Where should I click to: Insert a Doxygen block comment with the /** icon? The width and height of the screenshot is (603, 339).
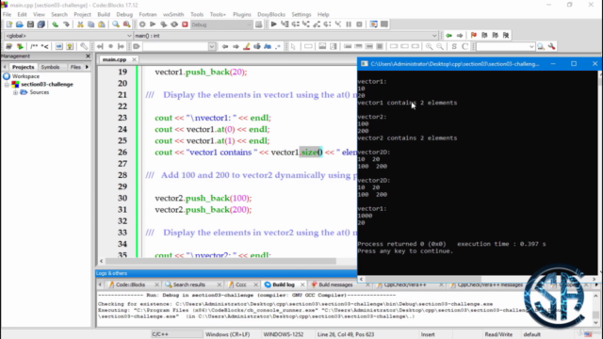[x=34, y=46]
